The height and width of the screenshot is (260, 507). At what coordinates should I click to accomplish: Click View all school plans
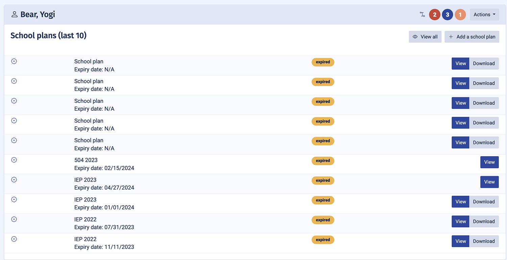[x=425, y=37]
